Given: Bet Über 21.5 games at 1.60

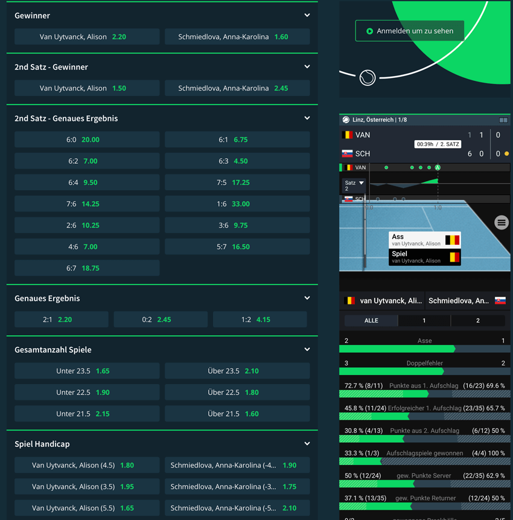Looking at the screenshot, I should 237,414.
